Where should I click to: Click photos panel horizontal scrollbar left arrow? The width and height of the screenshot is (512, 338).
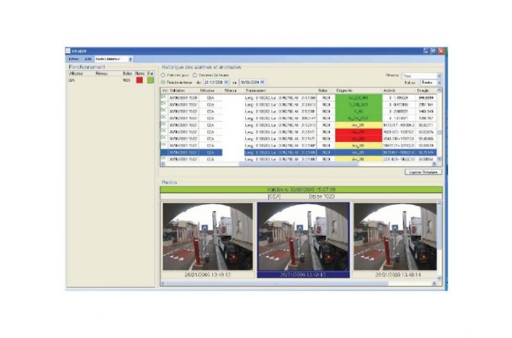coord(163,283)
